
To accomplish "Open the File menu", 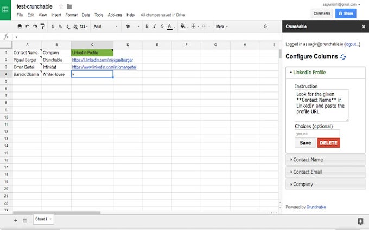I will tap(20, 15).
